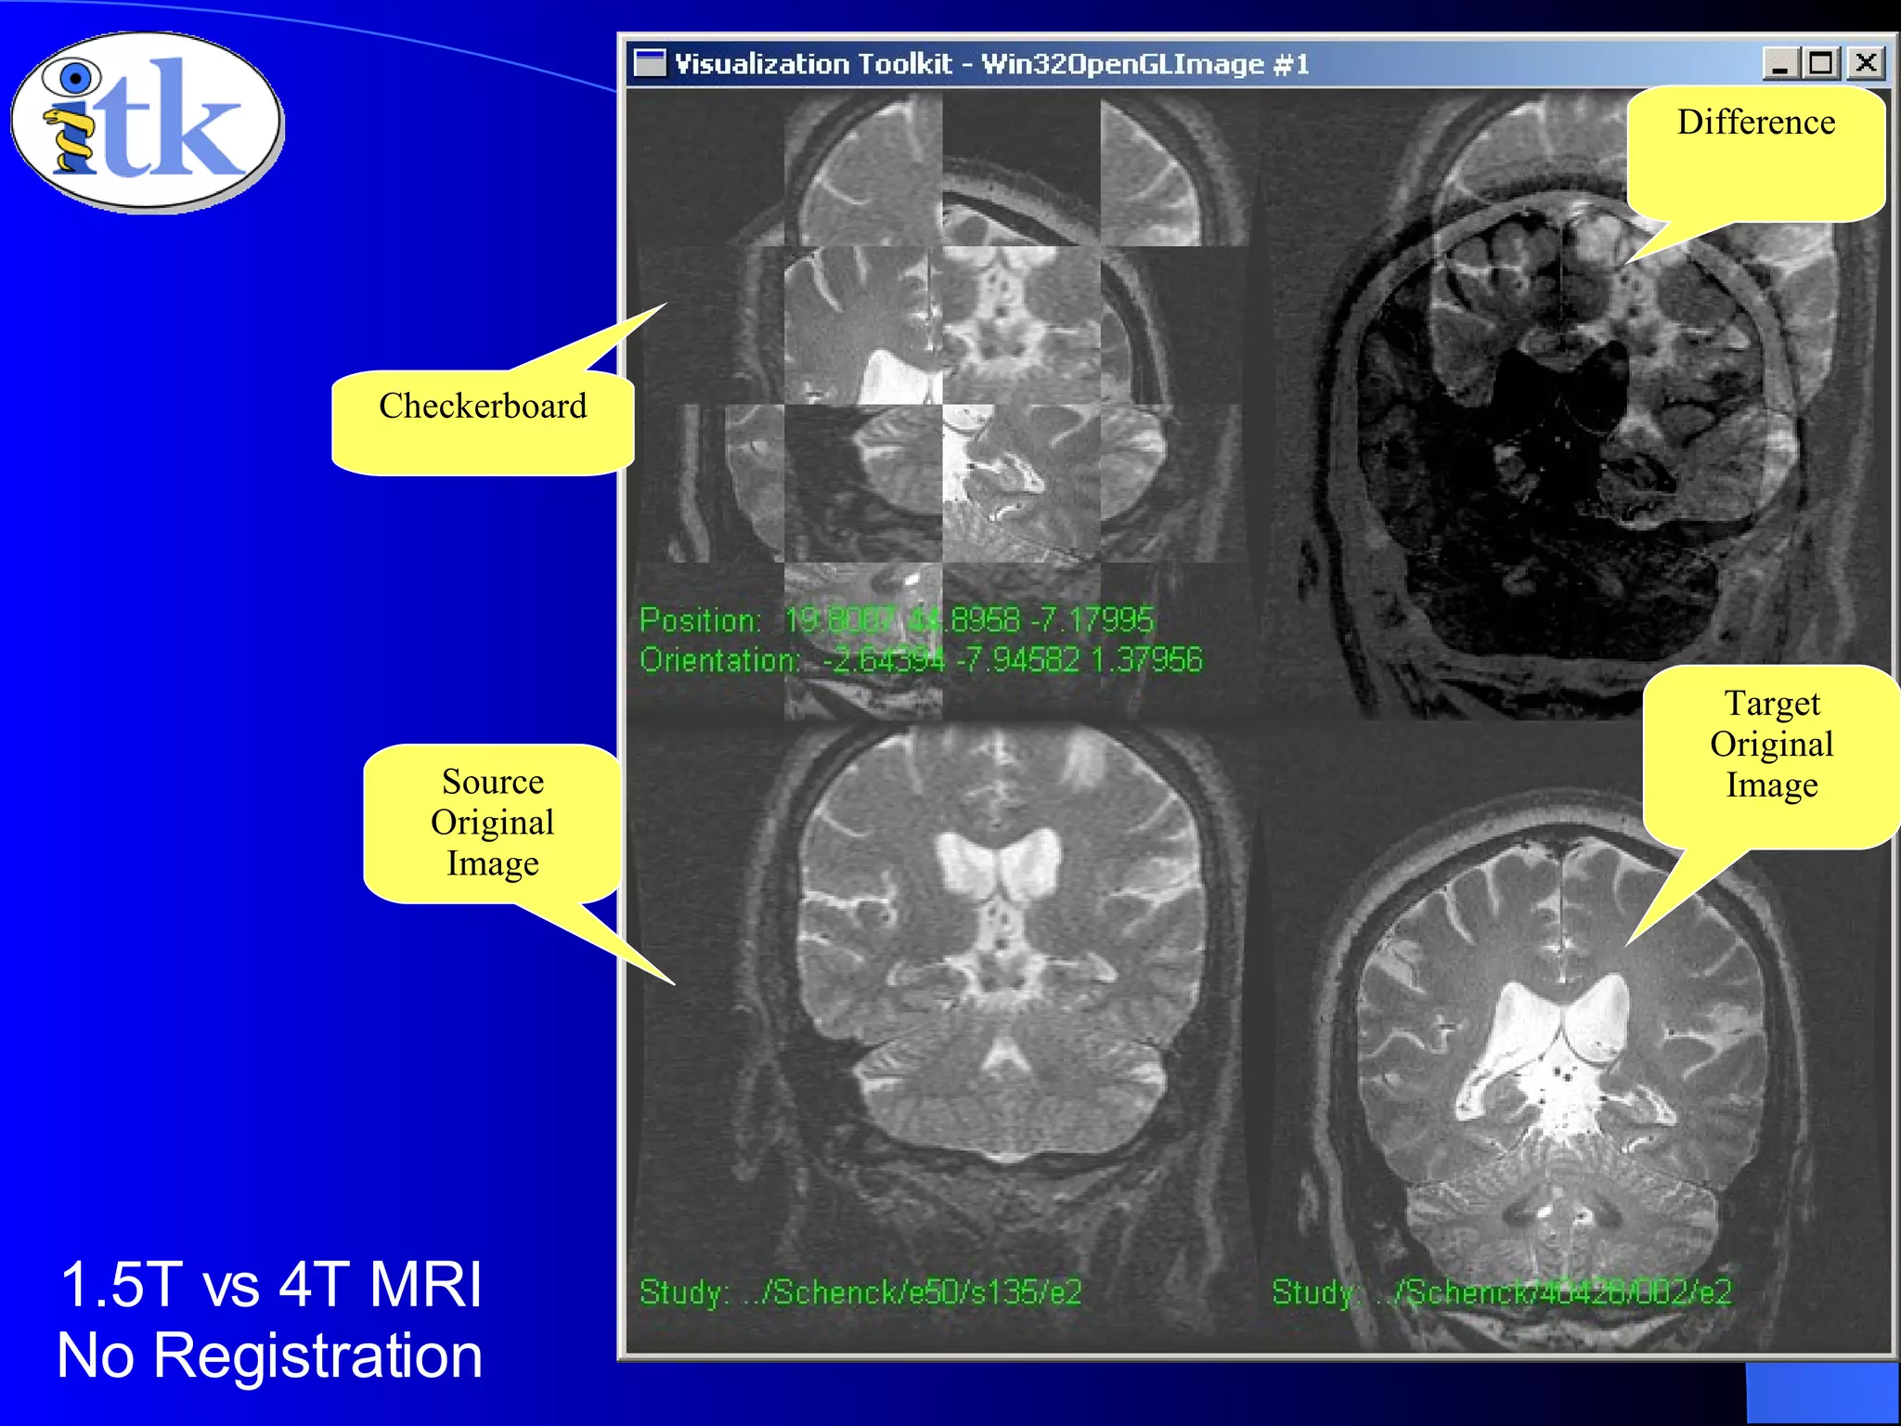
Task: Click the light blue square in corner
Action: click(1821, 1393)
